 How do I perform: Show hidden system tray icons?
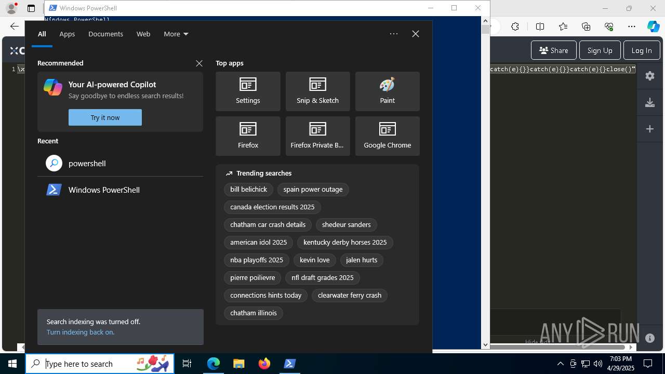click(x=561, y=364)
